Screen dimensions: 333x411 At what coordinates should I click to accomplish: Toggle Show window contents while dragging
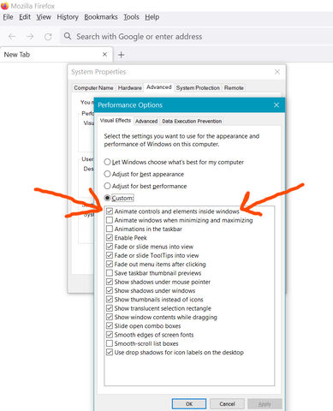tap(110, 317)
